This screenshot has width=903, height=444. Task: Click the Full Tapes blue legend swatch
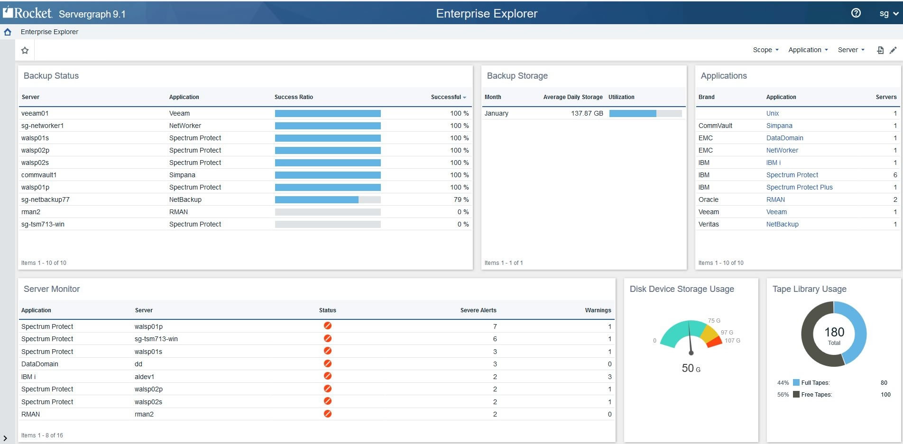(796, 382)
